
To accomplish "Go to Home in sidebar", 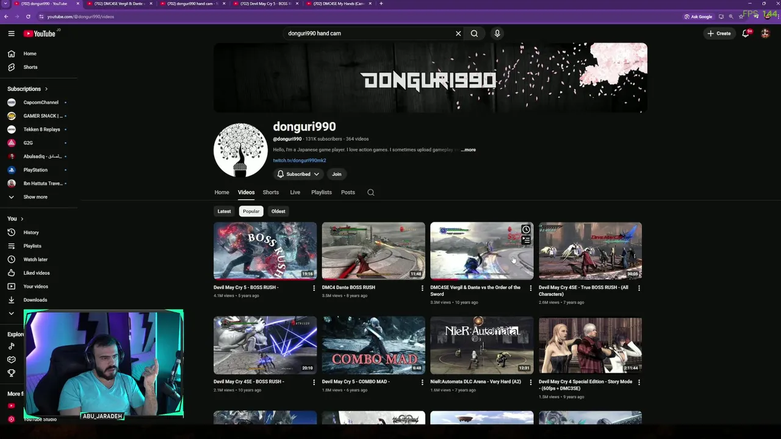I will click(x=30, y=54).
